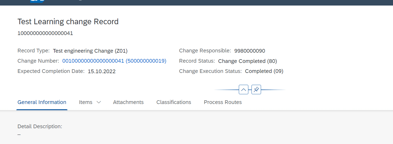Pin the header using the pushpin icon
Viewport: 393px width, 144px height.
coord(256,90)
